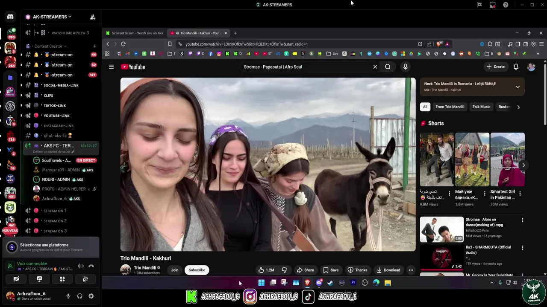This screenshot has height=307, width=547.
Task: Open more actions ellipsis under video
Action: [x=411, y=270]
